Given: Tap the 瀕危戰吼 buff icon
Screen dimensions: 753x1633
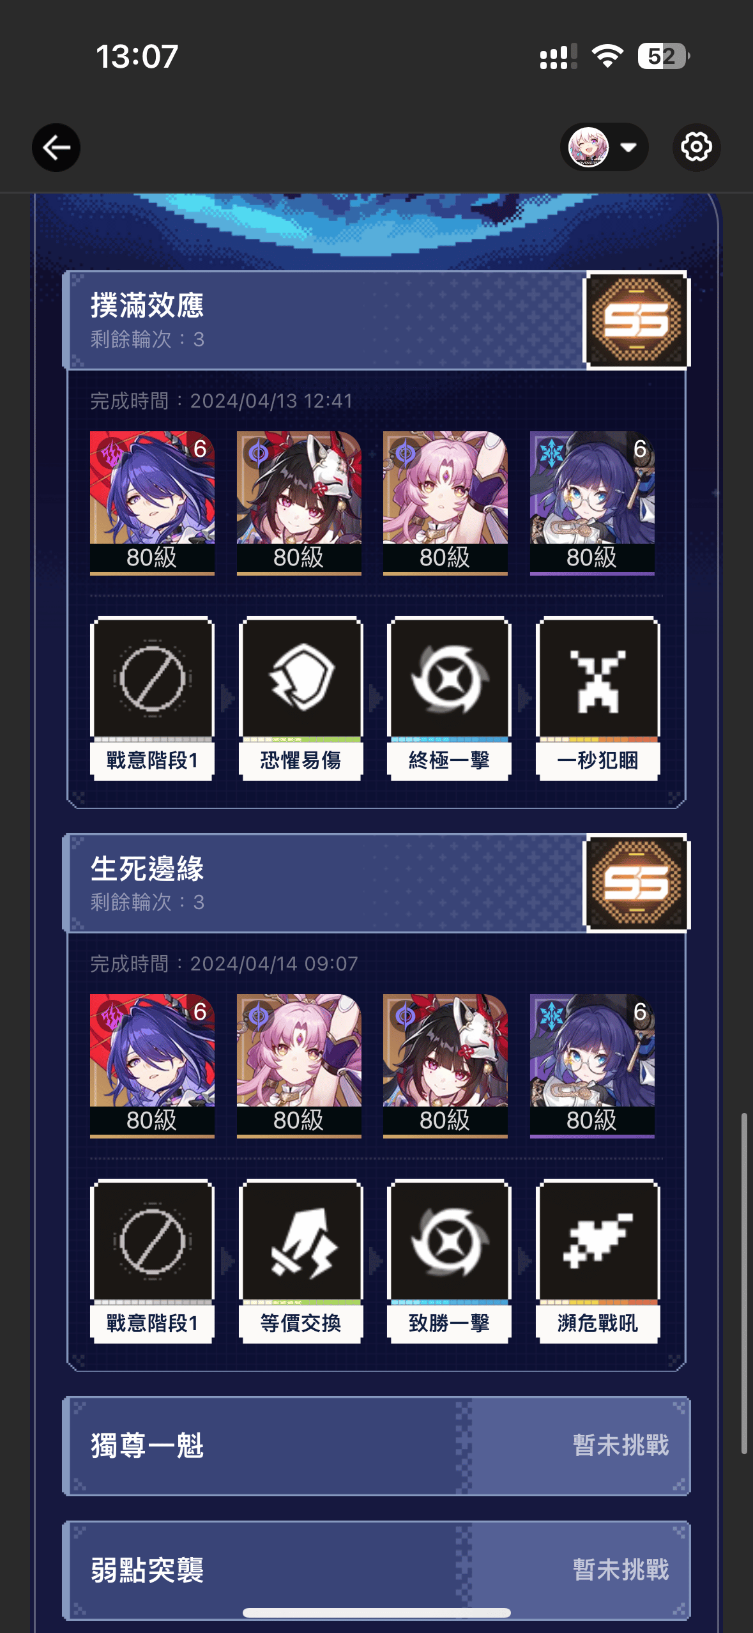Looking at the screenshot, I should [598, 1261].
